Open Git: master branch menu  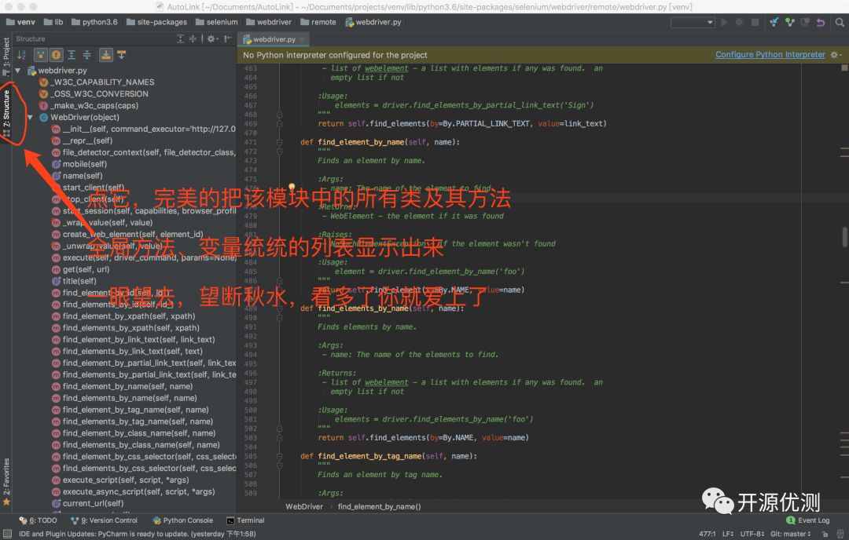[x=791, y=534]
